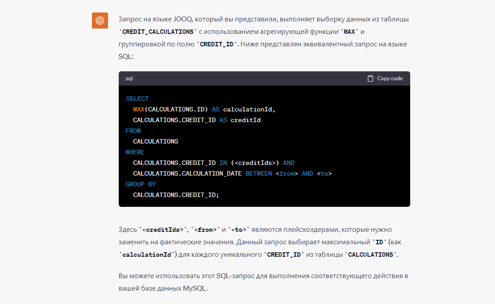Viewport: 495px width, 304px height.
Task: Click the CREDIT_ID IN (<creditIds>) line
Action: coord(214,163)
